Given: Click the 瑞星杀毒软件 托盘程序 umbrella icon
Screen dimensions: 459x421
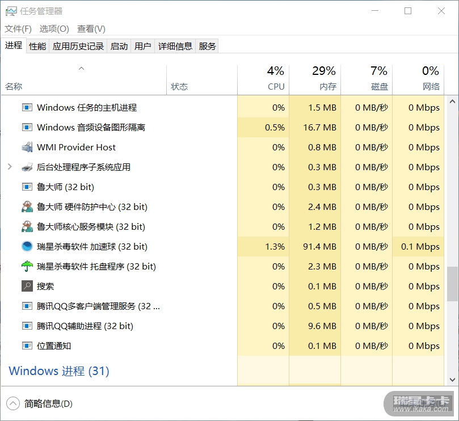Looking at the screenshot, I should (27, 266).
